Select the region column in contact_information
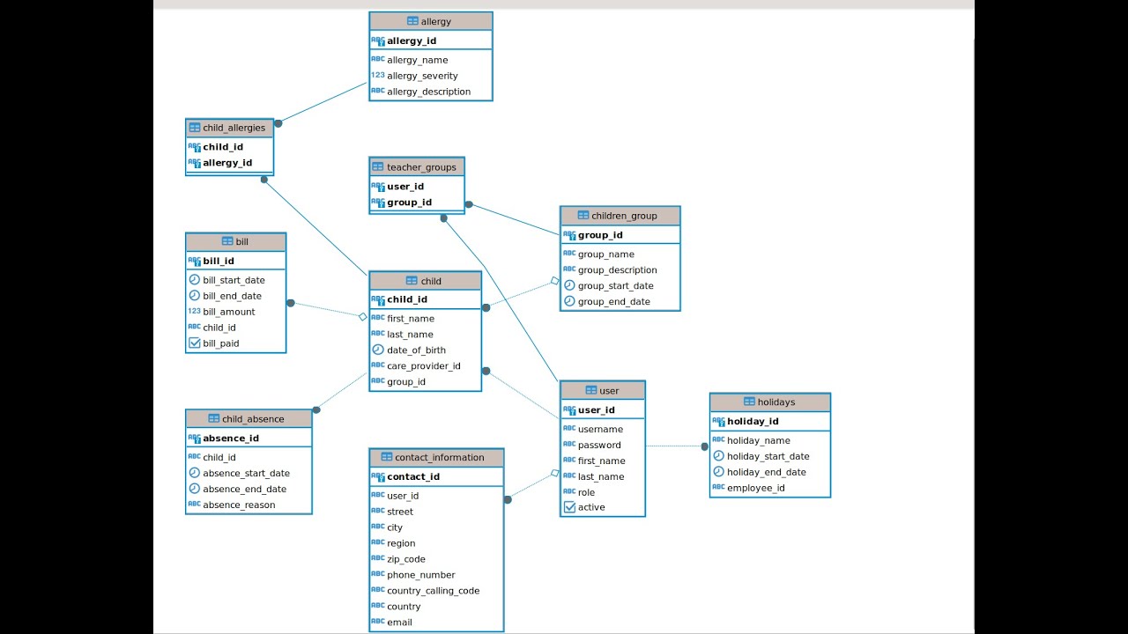Screen dimensions: 1128x634 click(401, 543)
